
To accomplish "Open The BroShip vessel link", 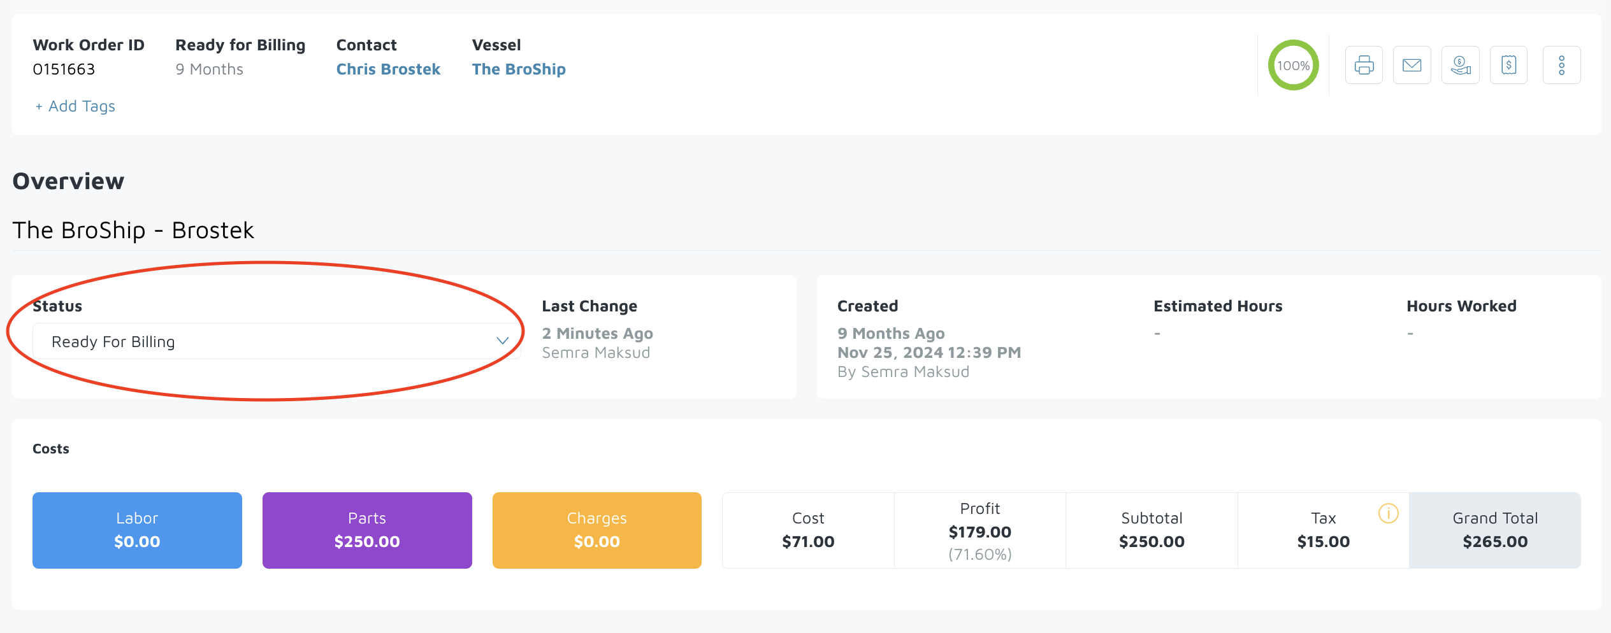I will pos(519,69).
